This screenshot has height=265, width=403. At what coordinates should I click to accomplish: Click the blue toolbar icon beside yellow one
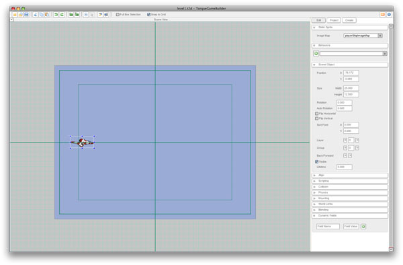106,14
